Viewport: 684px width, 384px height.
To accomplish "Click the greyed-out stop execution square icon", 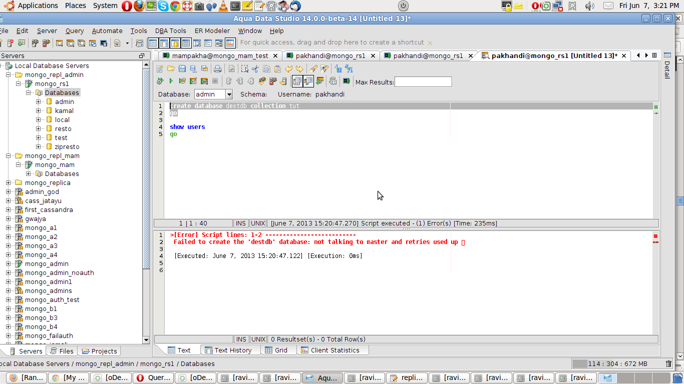I will [215, 81].
